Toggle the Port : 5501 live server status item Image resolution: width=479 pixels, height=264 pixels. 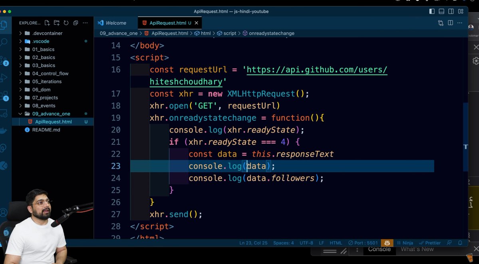pyautogui.click(x=363, y=242)
